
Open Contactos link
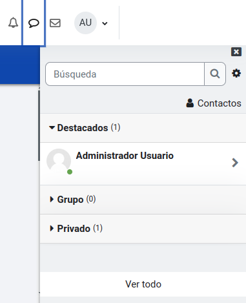pyautogui.click(x=214, y=103)
